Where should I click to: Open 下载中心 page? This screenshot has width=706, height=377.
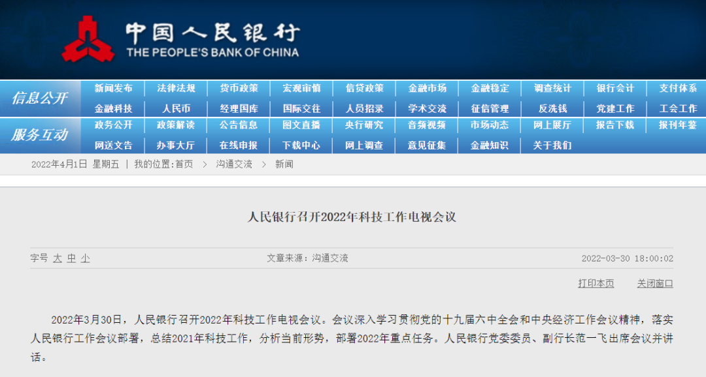pyautogui.click(x=301, y=145)
